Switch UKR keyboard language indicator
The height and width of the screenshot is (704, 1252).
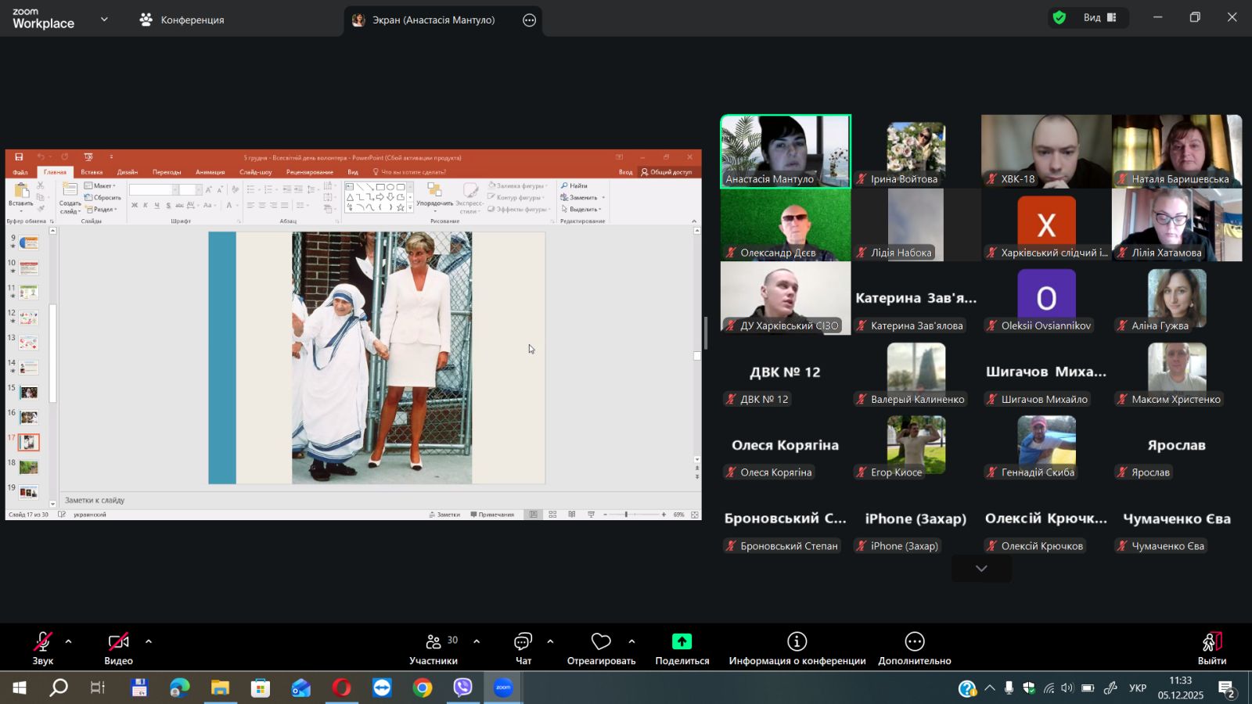coord(1138,688)
